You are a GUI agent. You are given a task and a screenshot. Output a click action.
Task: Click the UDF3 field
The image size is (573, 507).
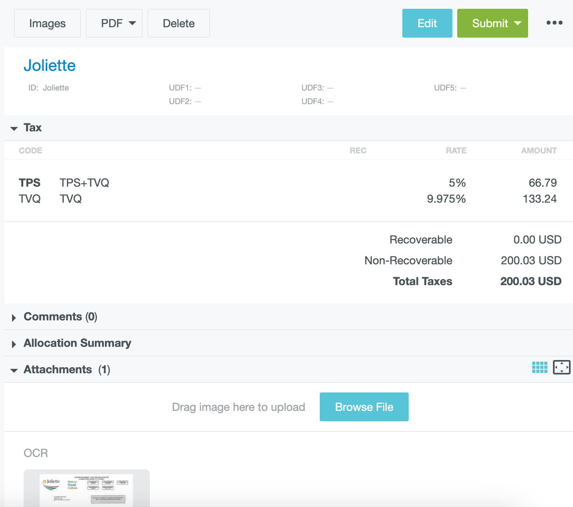(x=318, y=88)
